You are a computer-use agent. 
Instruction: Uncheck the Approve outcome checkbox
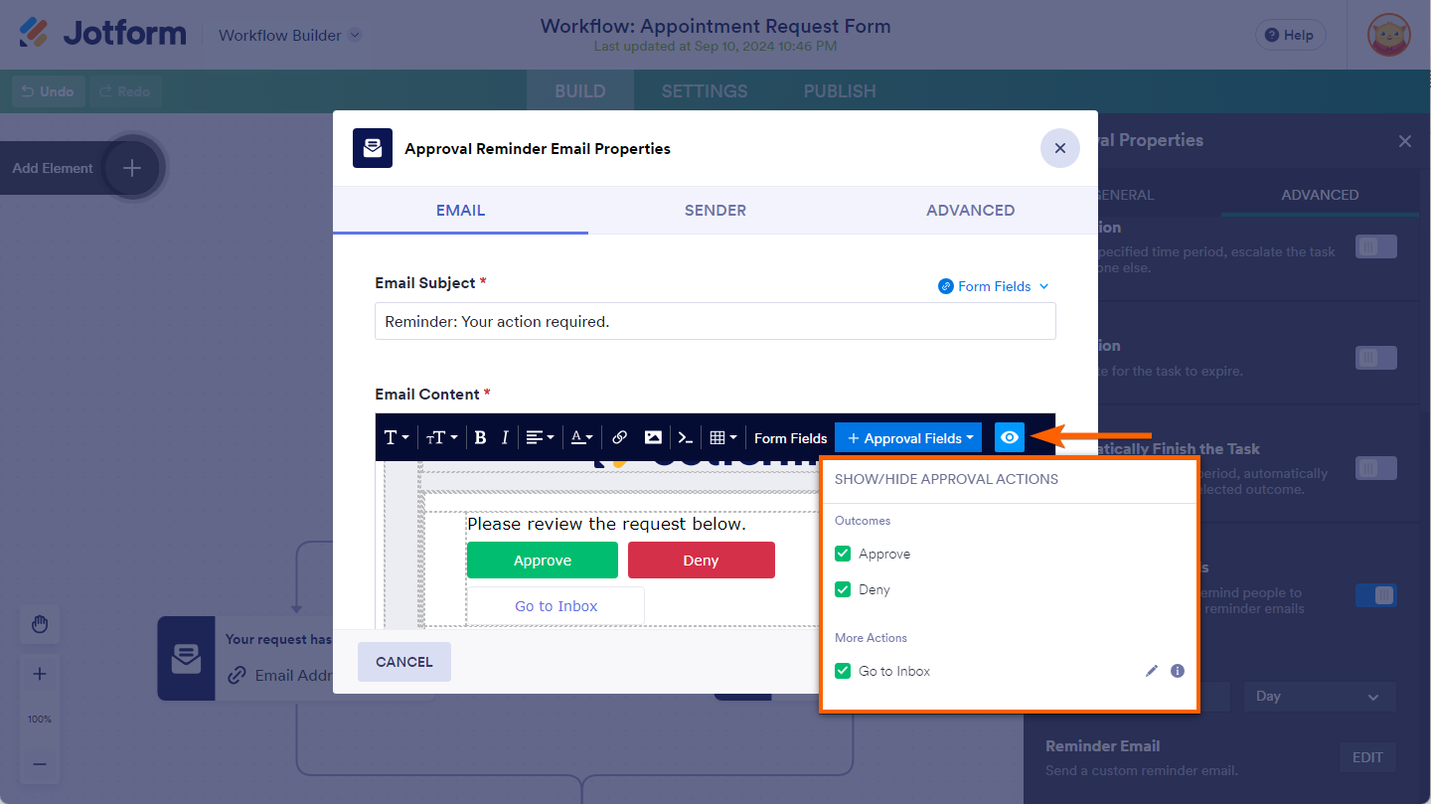pos(843,554)
